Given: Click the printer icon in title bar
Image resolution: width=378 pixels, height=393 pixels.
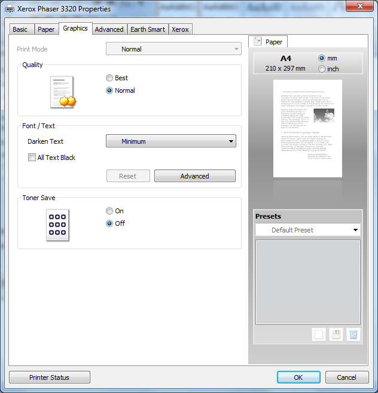Looking at the screenshot, I should pyautogui.click(x=10, y=10).
